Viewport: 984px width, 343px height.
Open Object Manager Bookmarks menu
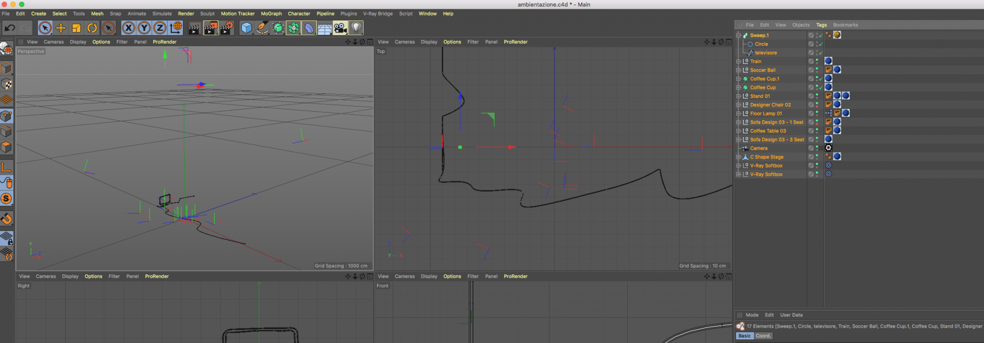(x=846, y=25)
